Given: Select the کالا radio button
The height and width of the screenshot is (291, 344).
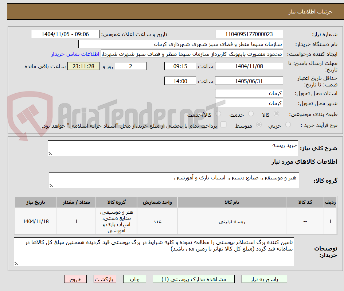Looking at the screenshot, I should pyautogui.click(x=277, y=114).
